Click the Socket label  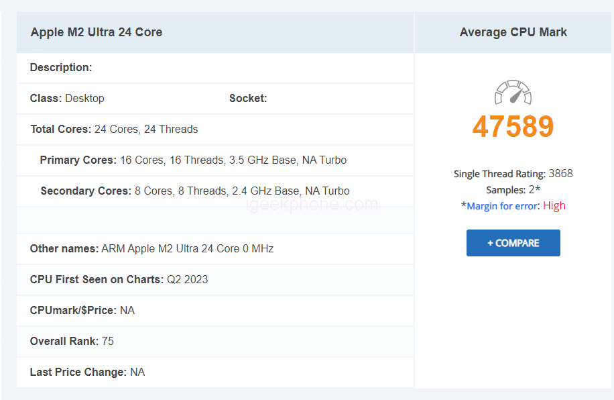[248, 99]
